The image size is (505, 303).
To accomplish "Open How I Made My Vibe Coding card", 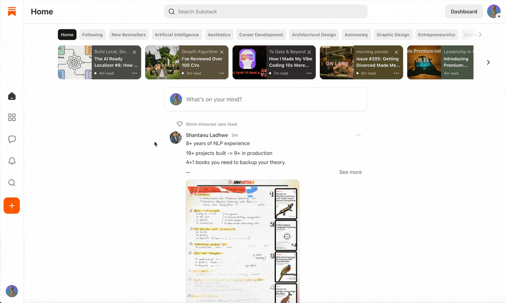I will tap(274, 62).
